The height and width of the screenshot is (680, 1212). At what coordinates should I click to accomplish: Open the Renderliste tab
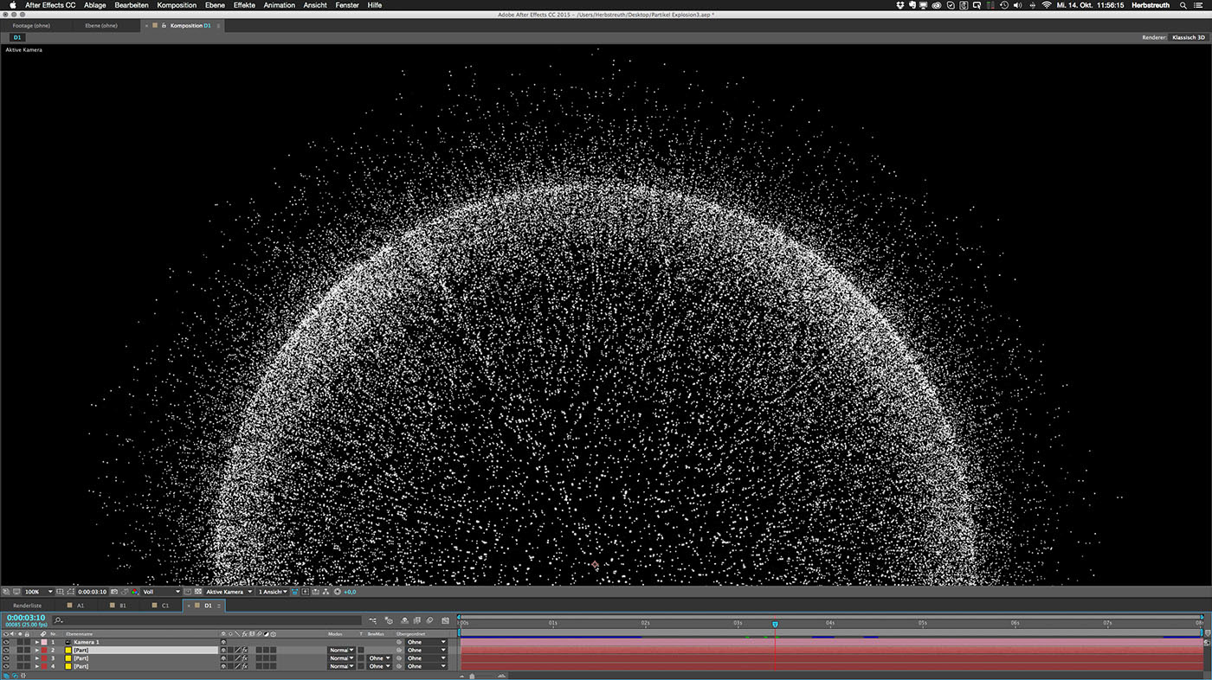(x=27, y=606)
